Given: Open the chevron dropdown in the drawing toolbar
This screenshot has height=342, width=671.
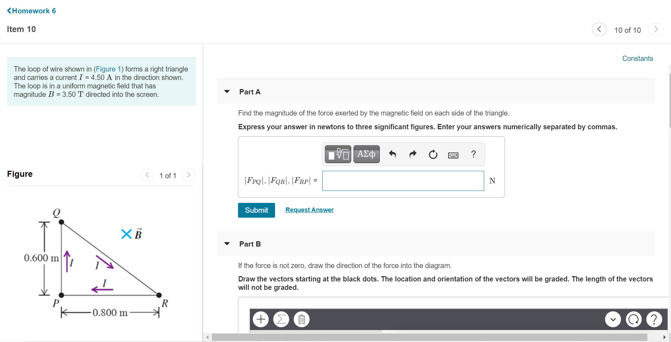Looking at the screenshot, I should pos(612,319).
